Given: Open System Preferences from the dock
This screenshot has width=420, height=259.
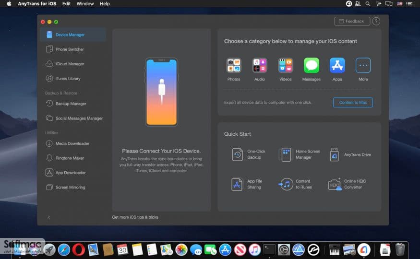Looking at the screenshot, I should pyautogui.click(x=284, y=250).
